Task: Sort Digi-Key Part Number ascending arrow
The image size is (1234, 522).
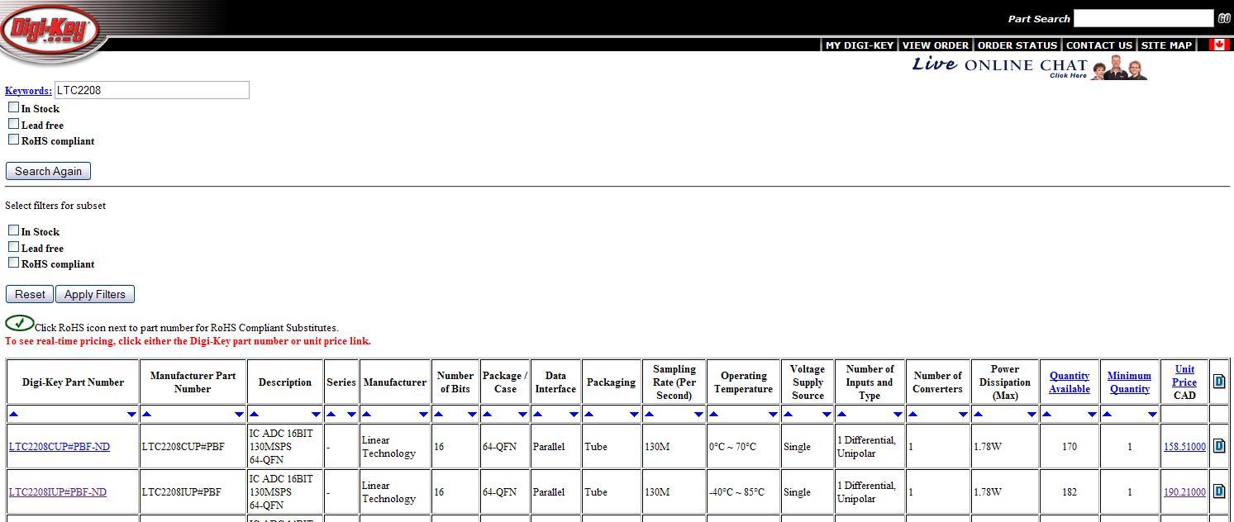Action: [x=14, y=415]
